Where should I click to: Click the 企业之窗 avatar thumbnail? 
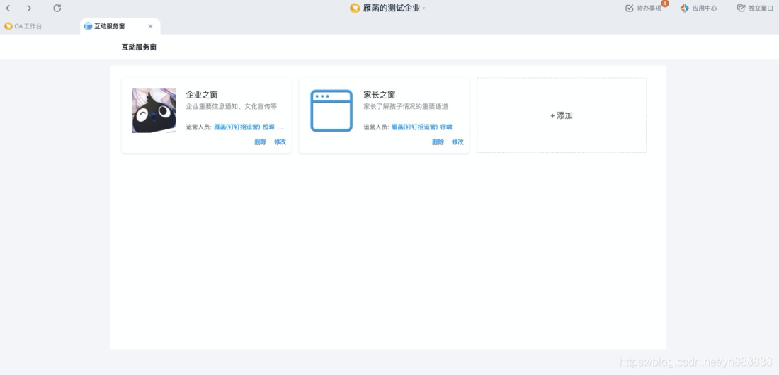coord(154,110)
